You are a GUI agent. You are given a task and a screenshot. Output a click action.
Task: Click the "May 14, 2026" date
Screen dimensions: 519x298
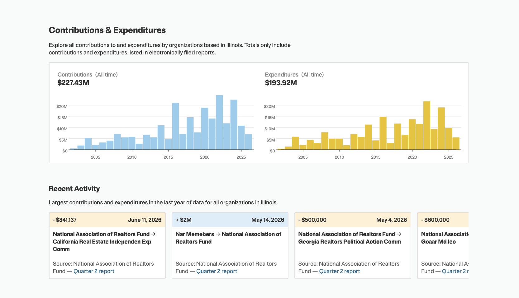[268, 220]
